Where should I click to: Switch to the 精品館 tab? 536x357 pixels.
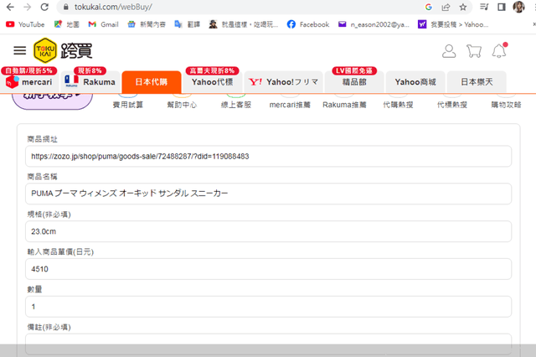click(354, 82)
